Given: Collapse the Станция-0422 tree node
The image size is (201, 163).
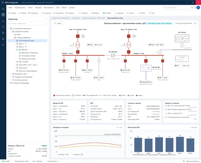Looking at the screenshot, I should coord(9,29).
